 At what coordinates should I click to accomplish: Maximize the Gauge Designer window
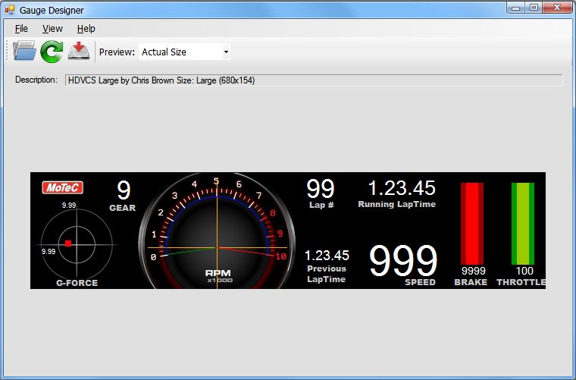534,8
